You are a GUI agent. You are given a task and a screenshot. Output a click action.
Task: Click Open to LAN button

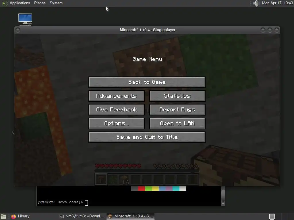click(177, 123)
